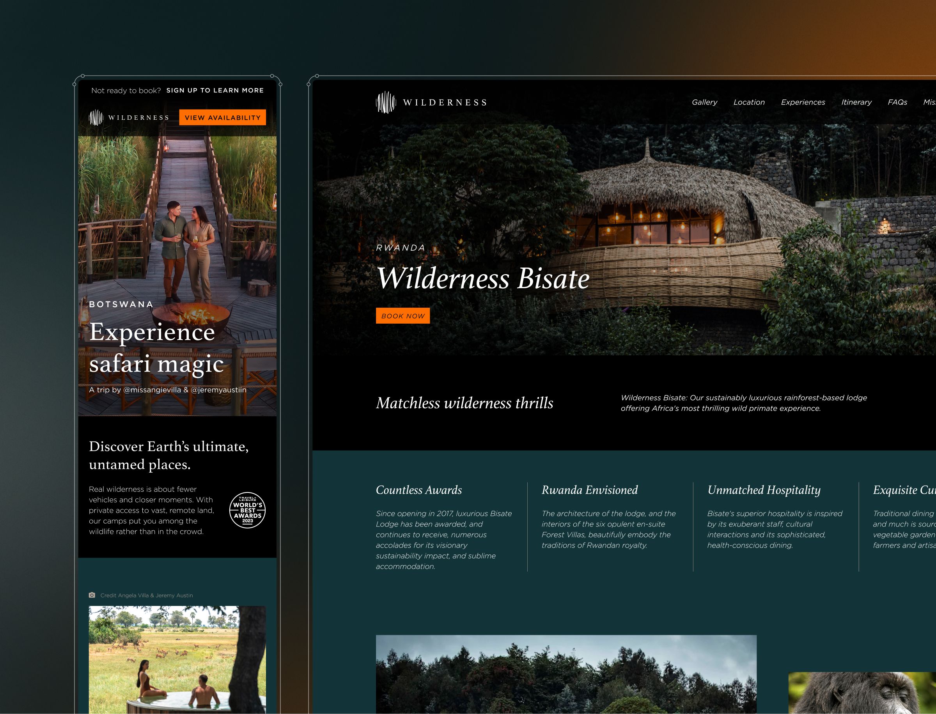Screen dimensions: 936x714
Task: Open the gorilla photo thumbnail
Action: 862,693
